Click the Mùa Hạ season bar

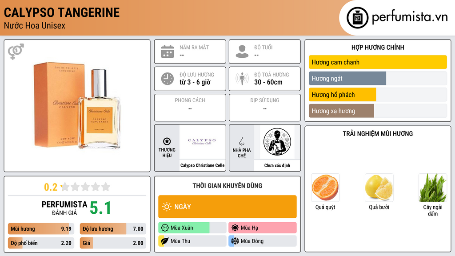262,228
